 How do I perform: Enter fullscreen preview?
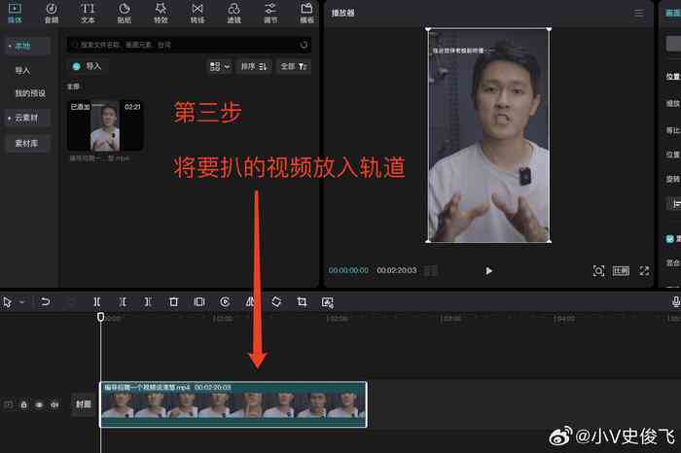click(644, 271)
